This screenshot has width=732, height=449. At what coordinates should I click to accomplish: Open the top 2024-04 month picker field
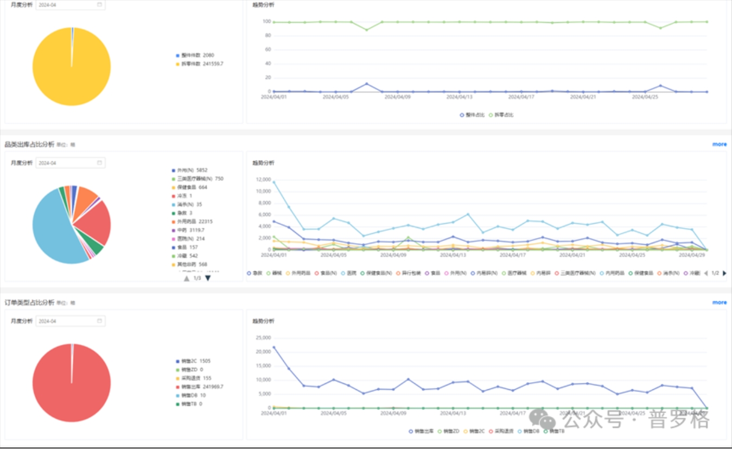pos(66,4)
